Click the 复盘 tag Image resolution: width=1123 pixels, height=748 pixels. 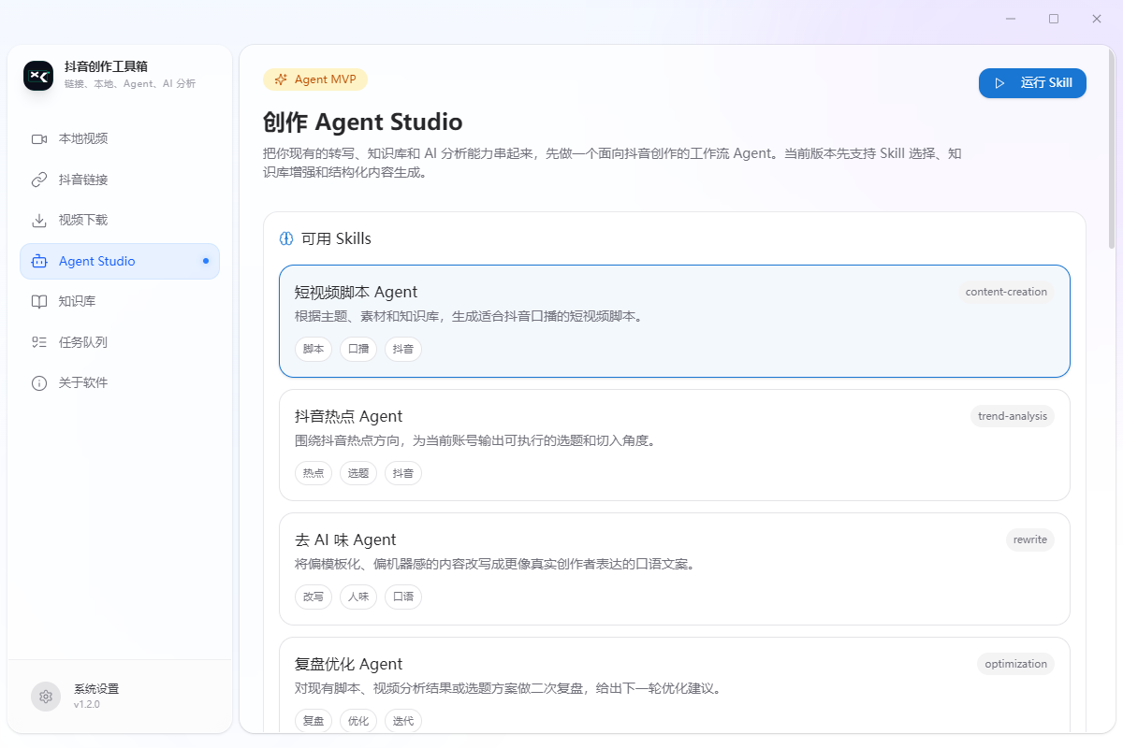(314, 721)
